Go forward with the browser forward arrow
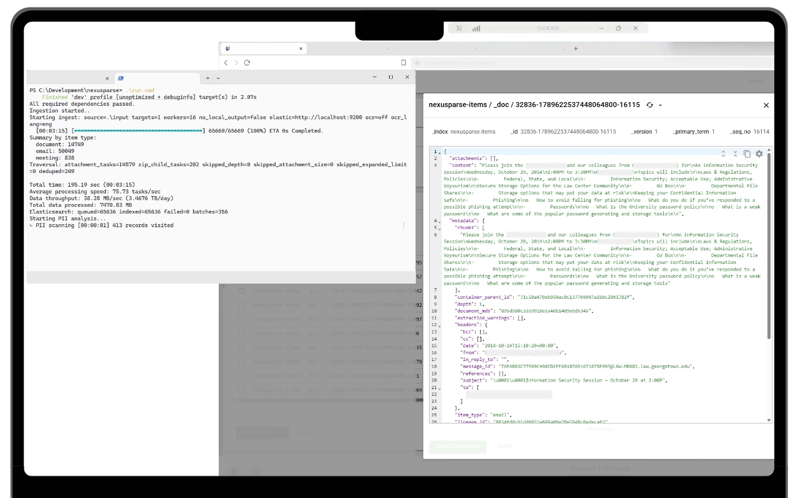Image resolution: width=798 pixels, height=498 pixels. click(x=236, y=62)
